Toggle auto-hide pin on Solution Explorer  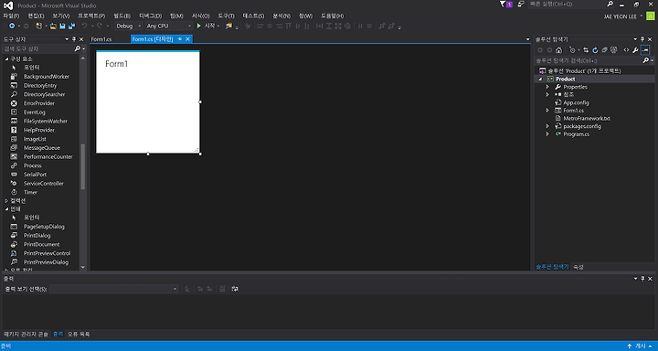tap(642, 39)
